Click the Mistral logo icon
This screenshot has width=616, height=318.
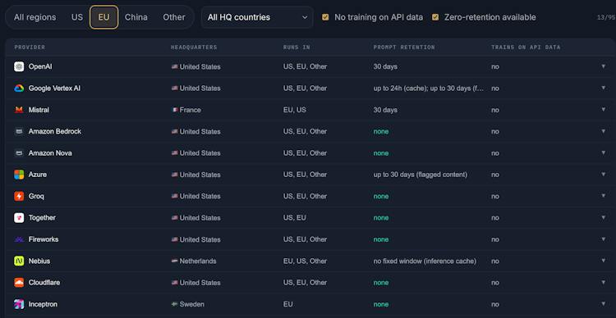19,110
